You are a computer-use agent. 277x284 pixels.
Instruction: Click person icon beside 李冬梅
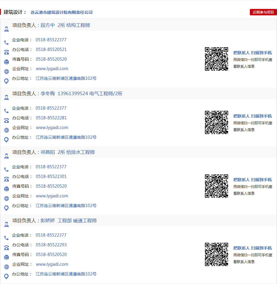click(x=6, y=97)
